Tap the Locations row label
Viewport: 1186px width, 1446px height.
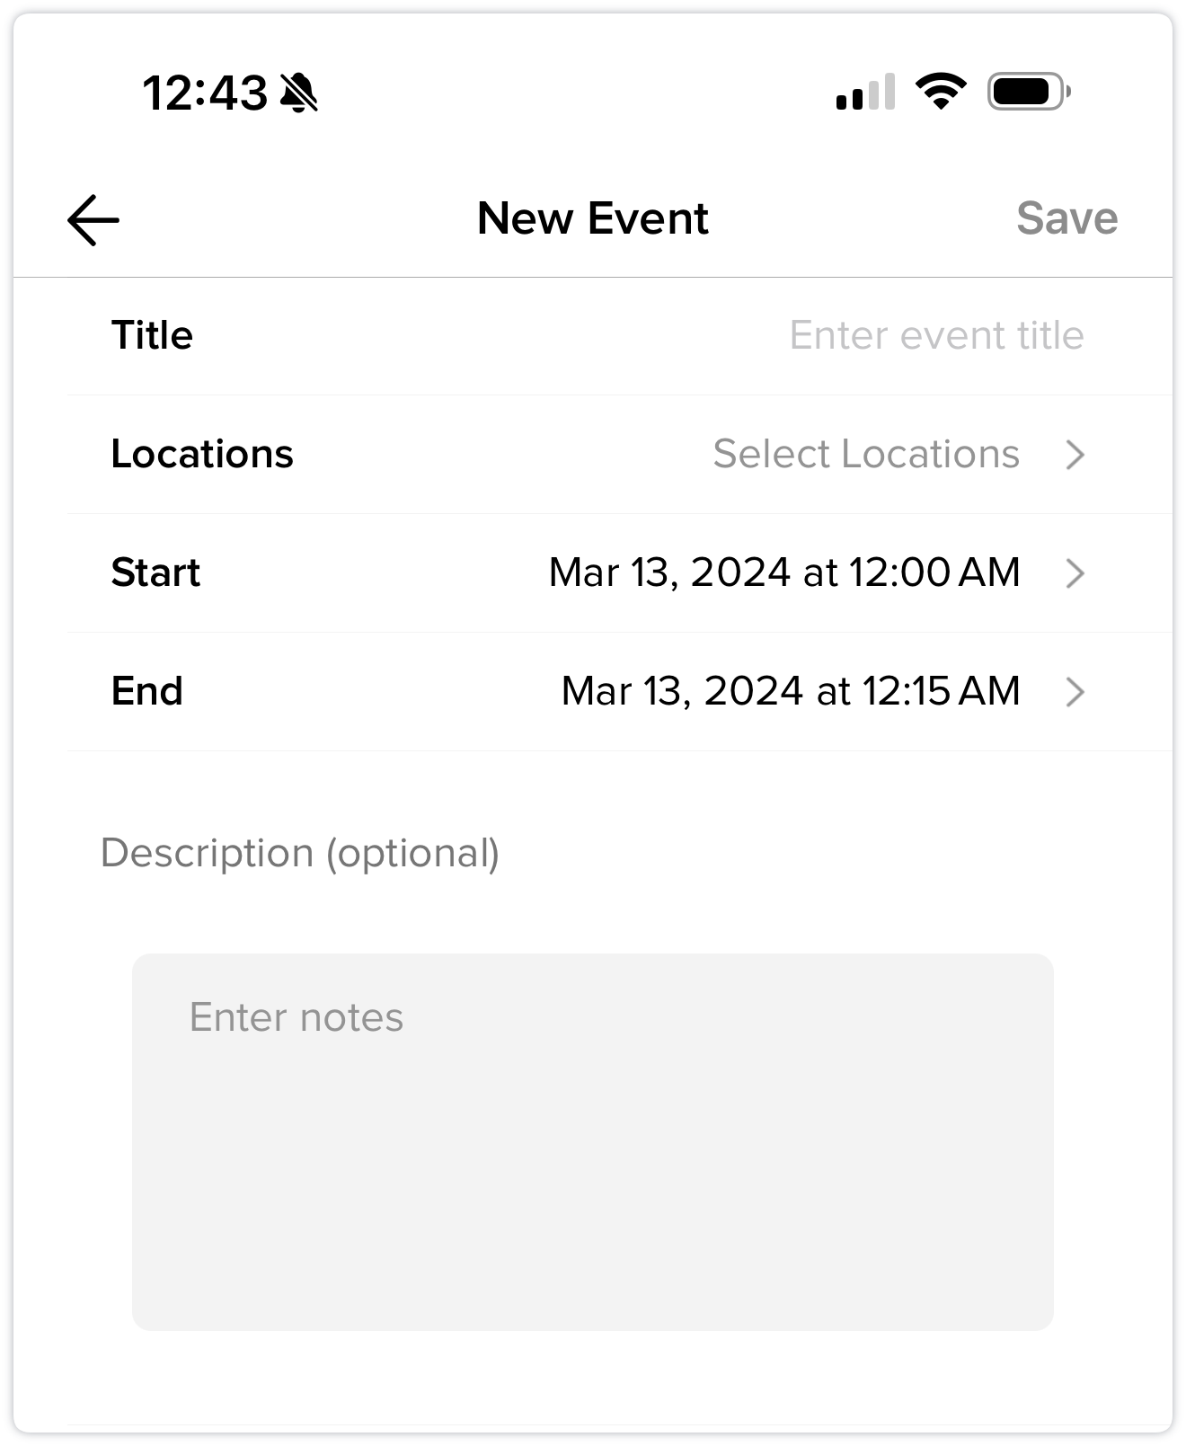[x=202, y=454]
